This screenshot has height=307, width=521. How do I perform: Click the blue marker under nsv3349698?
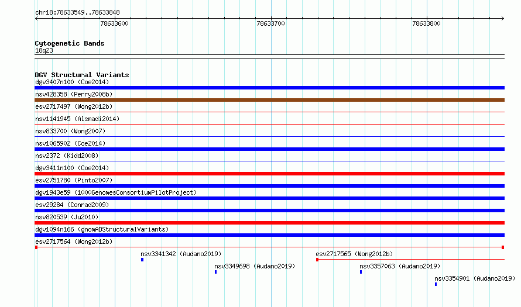(x=215, y=272)
